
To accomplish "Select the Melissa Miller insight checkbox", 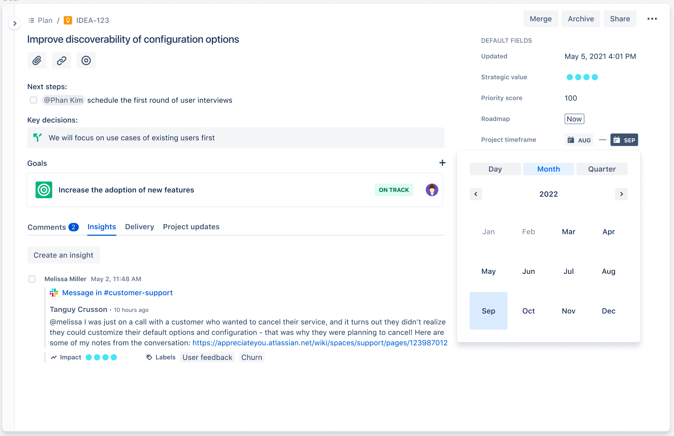I will 32,279.
